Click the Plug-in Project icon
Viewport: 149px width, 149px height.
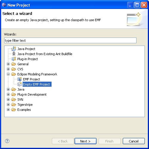click(14, 59)
